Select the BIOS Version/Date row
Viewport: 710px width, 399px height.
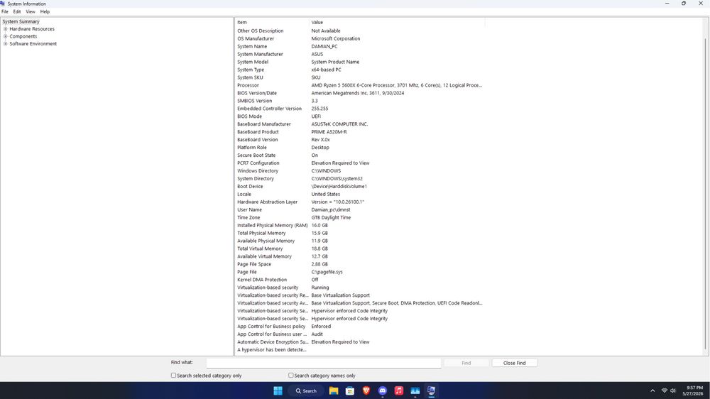tap(360, 93)
